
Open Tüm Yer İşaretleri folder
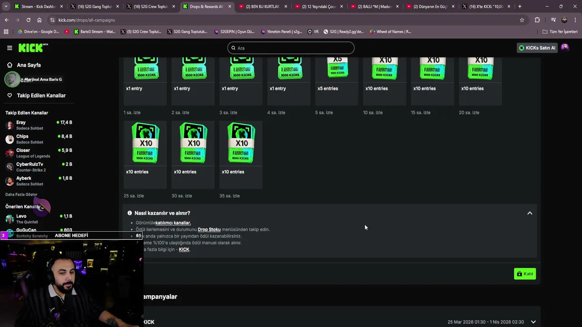(x=560, y=32)
